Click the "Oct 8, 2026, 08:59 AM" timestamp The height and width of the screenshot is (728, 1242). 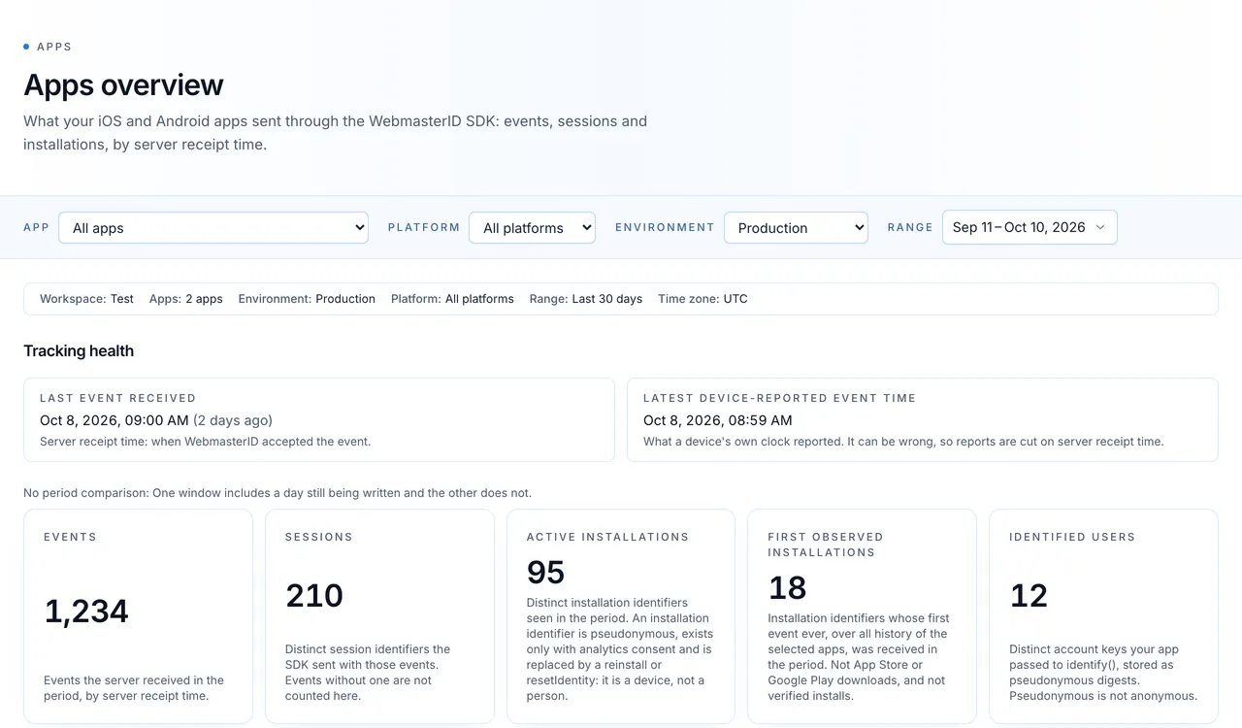click(718, 420)
